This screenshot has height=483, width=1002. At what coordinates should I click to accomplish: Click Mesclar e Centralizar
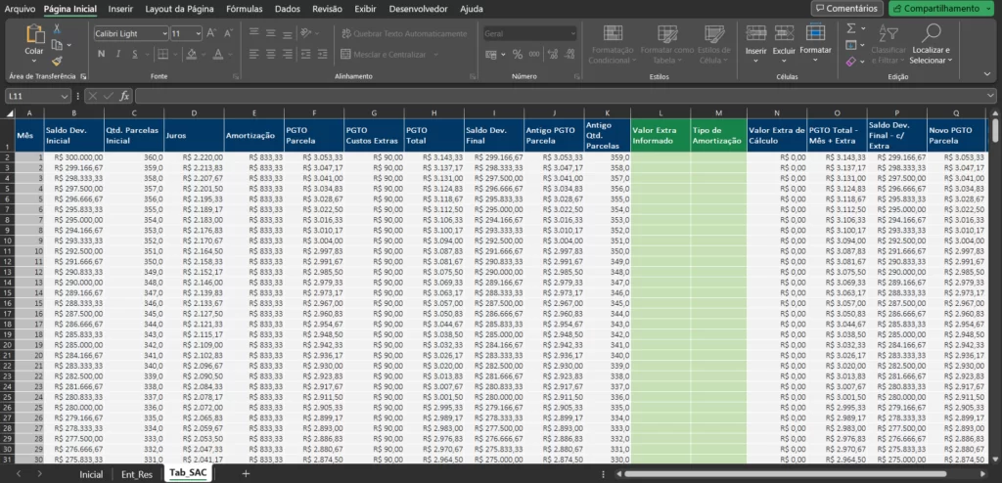click(x=384, y=55)
